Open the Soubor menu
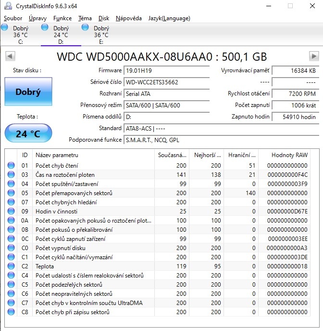Screen dimensions: 323x331 tap(13, 18)
